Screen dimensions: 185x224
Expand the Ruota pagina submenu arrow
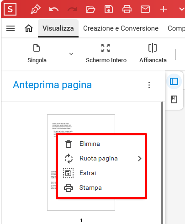[140, 159]
